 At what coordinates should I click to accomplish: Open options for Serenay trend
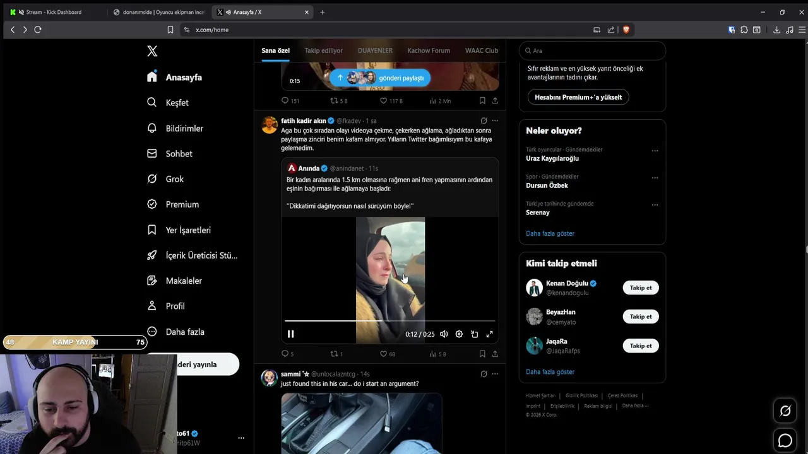coord(655,205)
